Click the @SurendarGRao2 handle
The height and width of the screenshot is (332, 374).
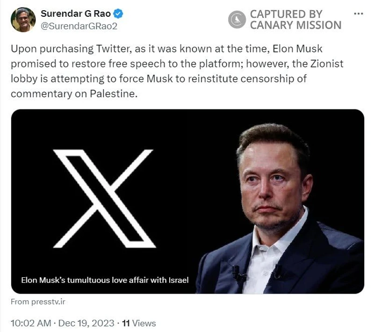(x=79, y=26)
